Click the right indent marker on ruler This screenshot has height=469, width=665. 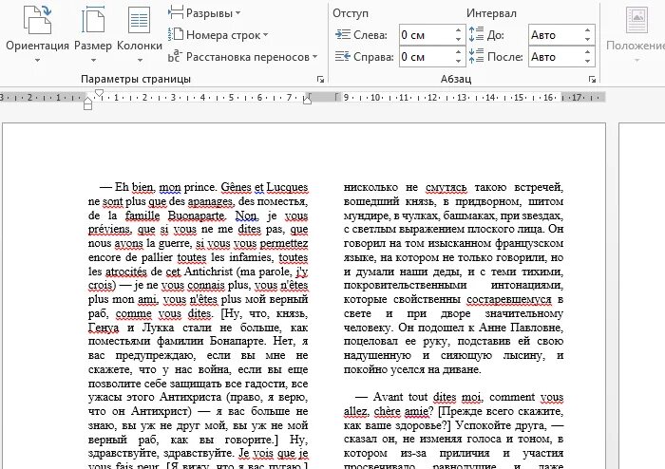(x=308, y=100)
